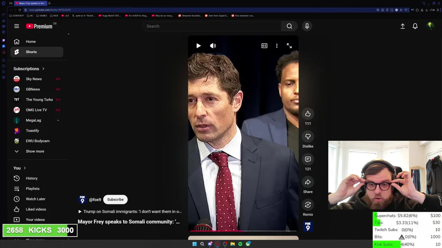Select Shorts in the sidebar
The height and width of the screenshot is (248, 442).
coord(37,52)
